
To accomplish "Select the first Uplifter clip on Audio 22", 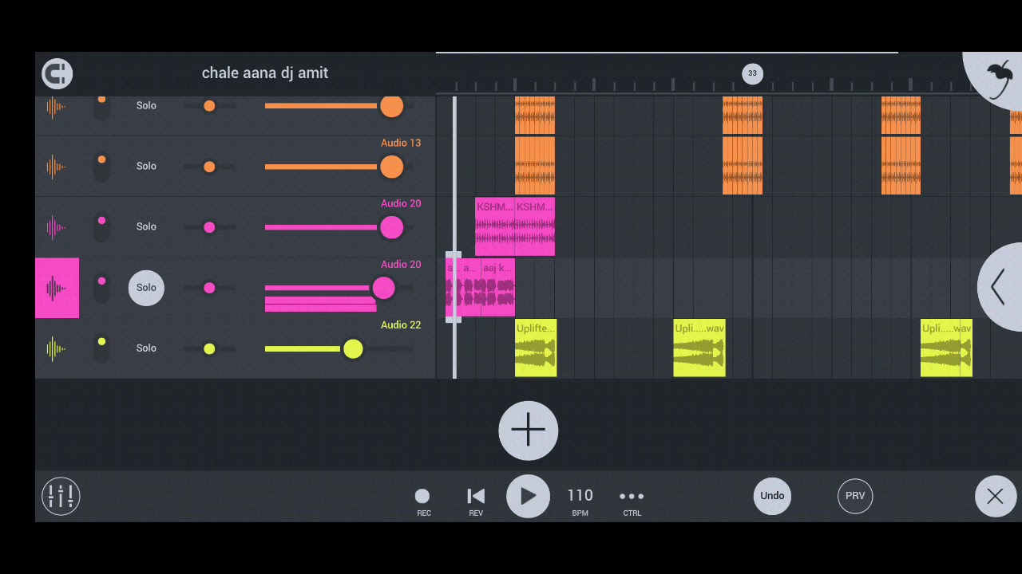I will pos(536,348).
